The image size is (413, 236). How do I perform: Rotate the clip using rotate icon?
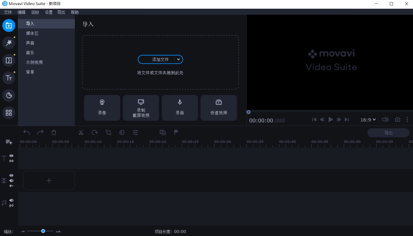click(95, 132)
